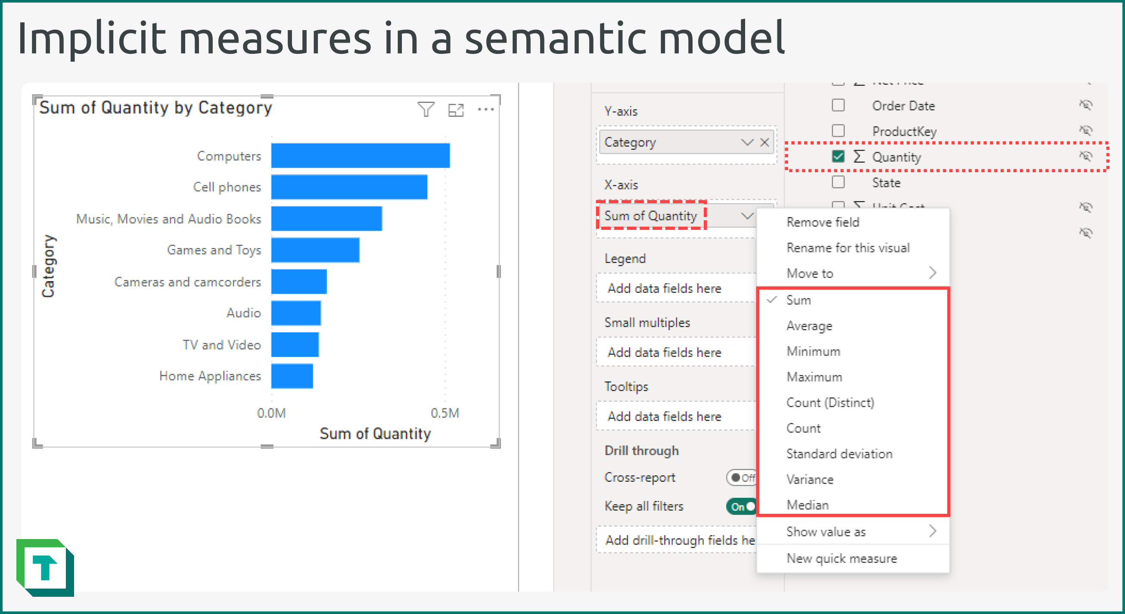Enter focus mode on the bar chart

[456, 110]
